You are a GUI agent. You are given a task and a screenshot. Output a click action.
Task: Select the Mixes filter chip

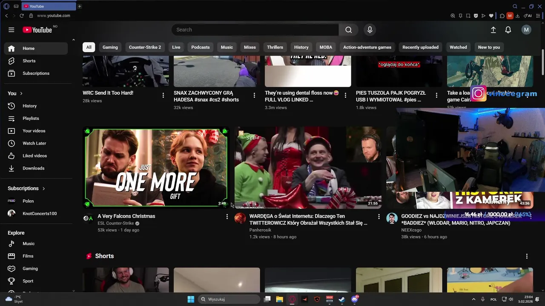250,47
